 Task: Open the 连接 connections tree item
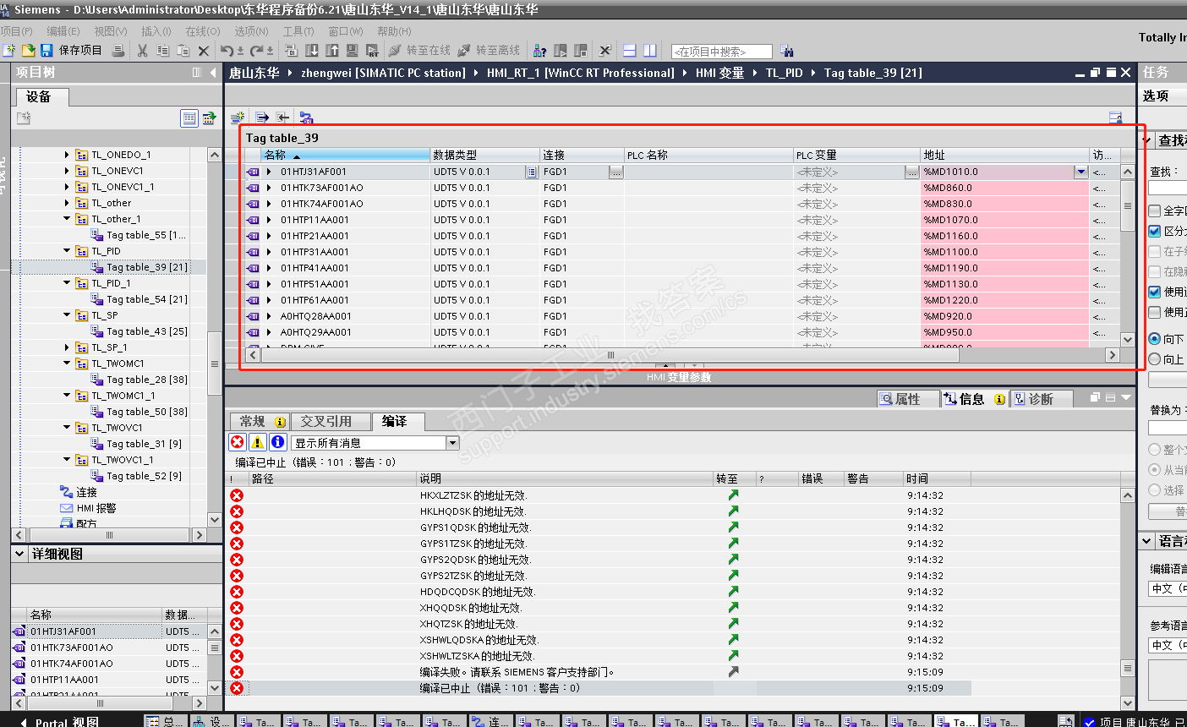pyautogui.click(x=87, y=492)
